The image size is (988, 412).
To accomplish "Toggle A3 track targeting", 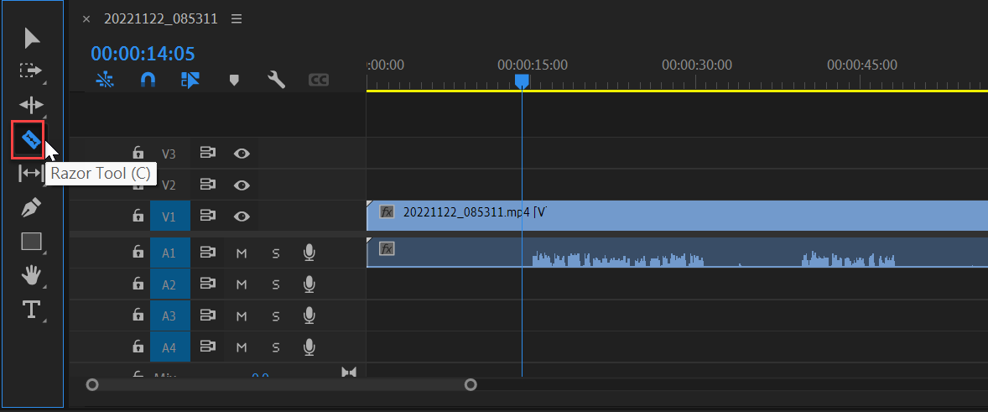I will (x=169, y=315).
